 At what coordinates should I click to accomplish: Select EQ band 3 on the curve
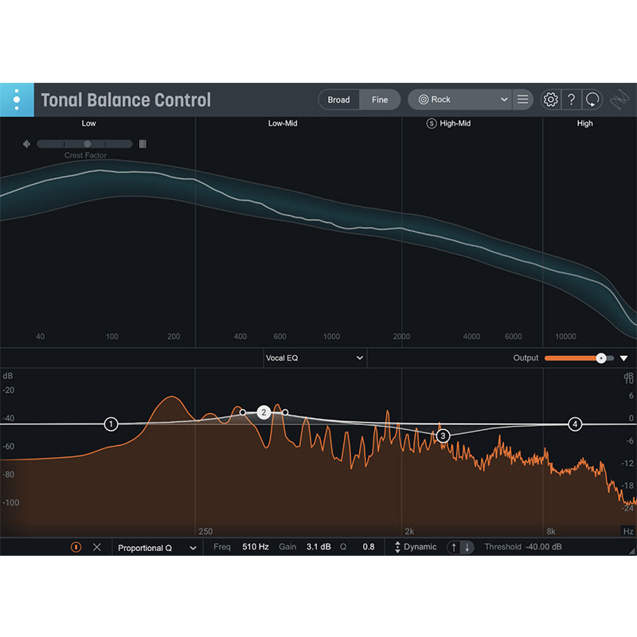click(x=444, y=434)
